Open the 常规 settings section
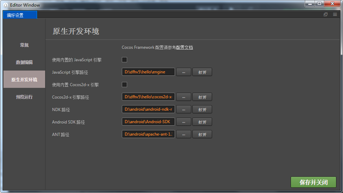Screen dimensions: 343x193 tap(24, 45)
